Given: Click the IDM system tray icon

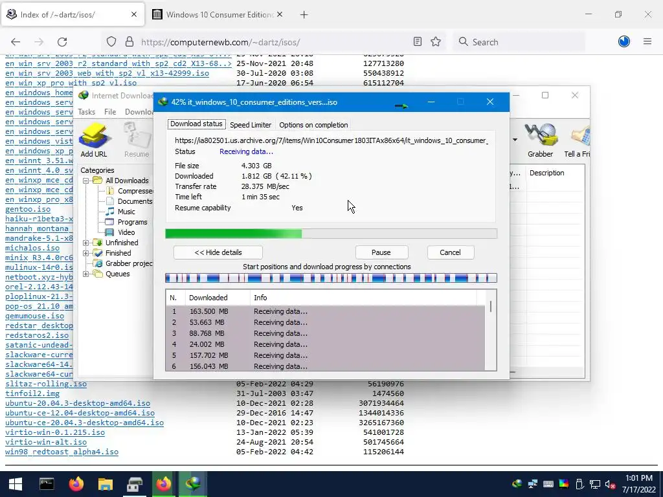Looking at the screenshot, I should pos(517,484).
